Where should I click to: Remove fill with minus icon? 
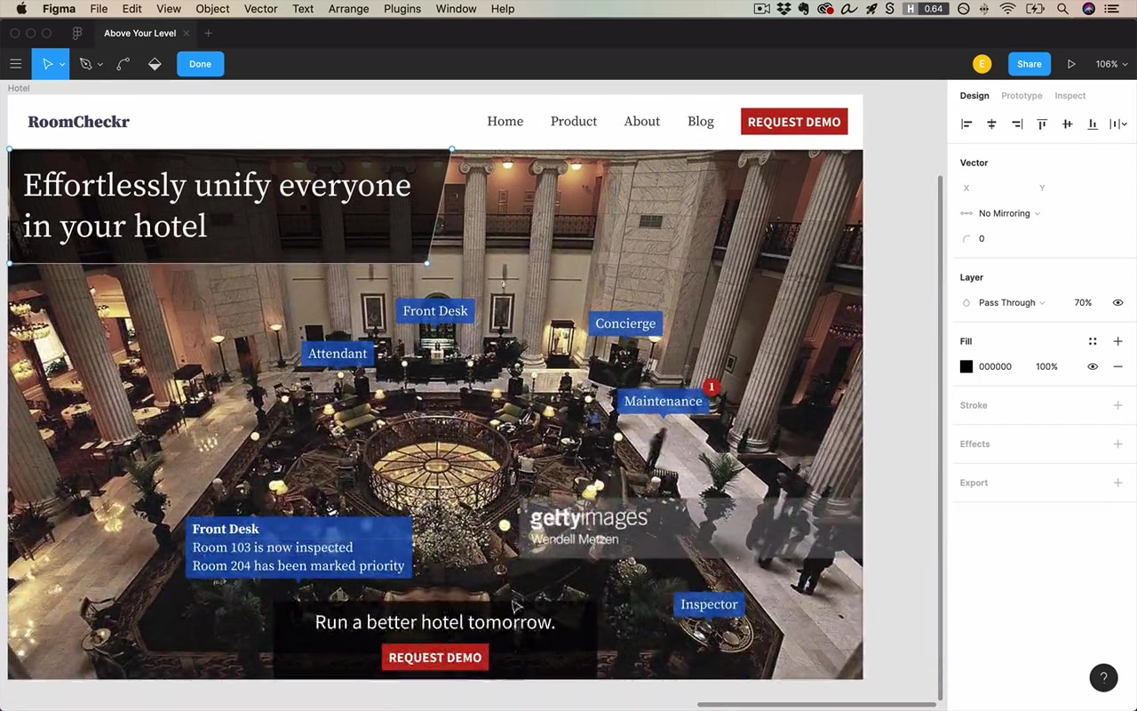pyautogui.click(x=1117, y=366)
